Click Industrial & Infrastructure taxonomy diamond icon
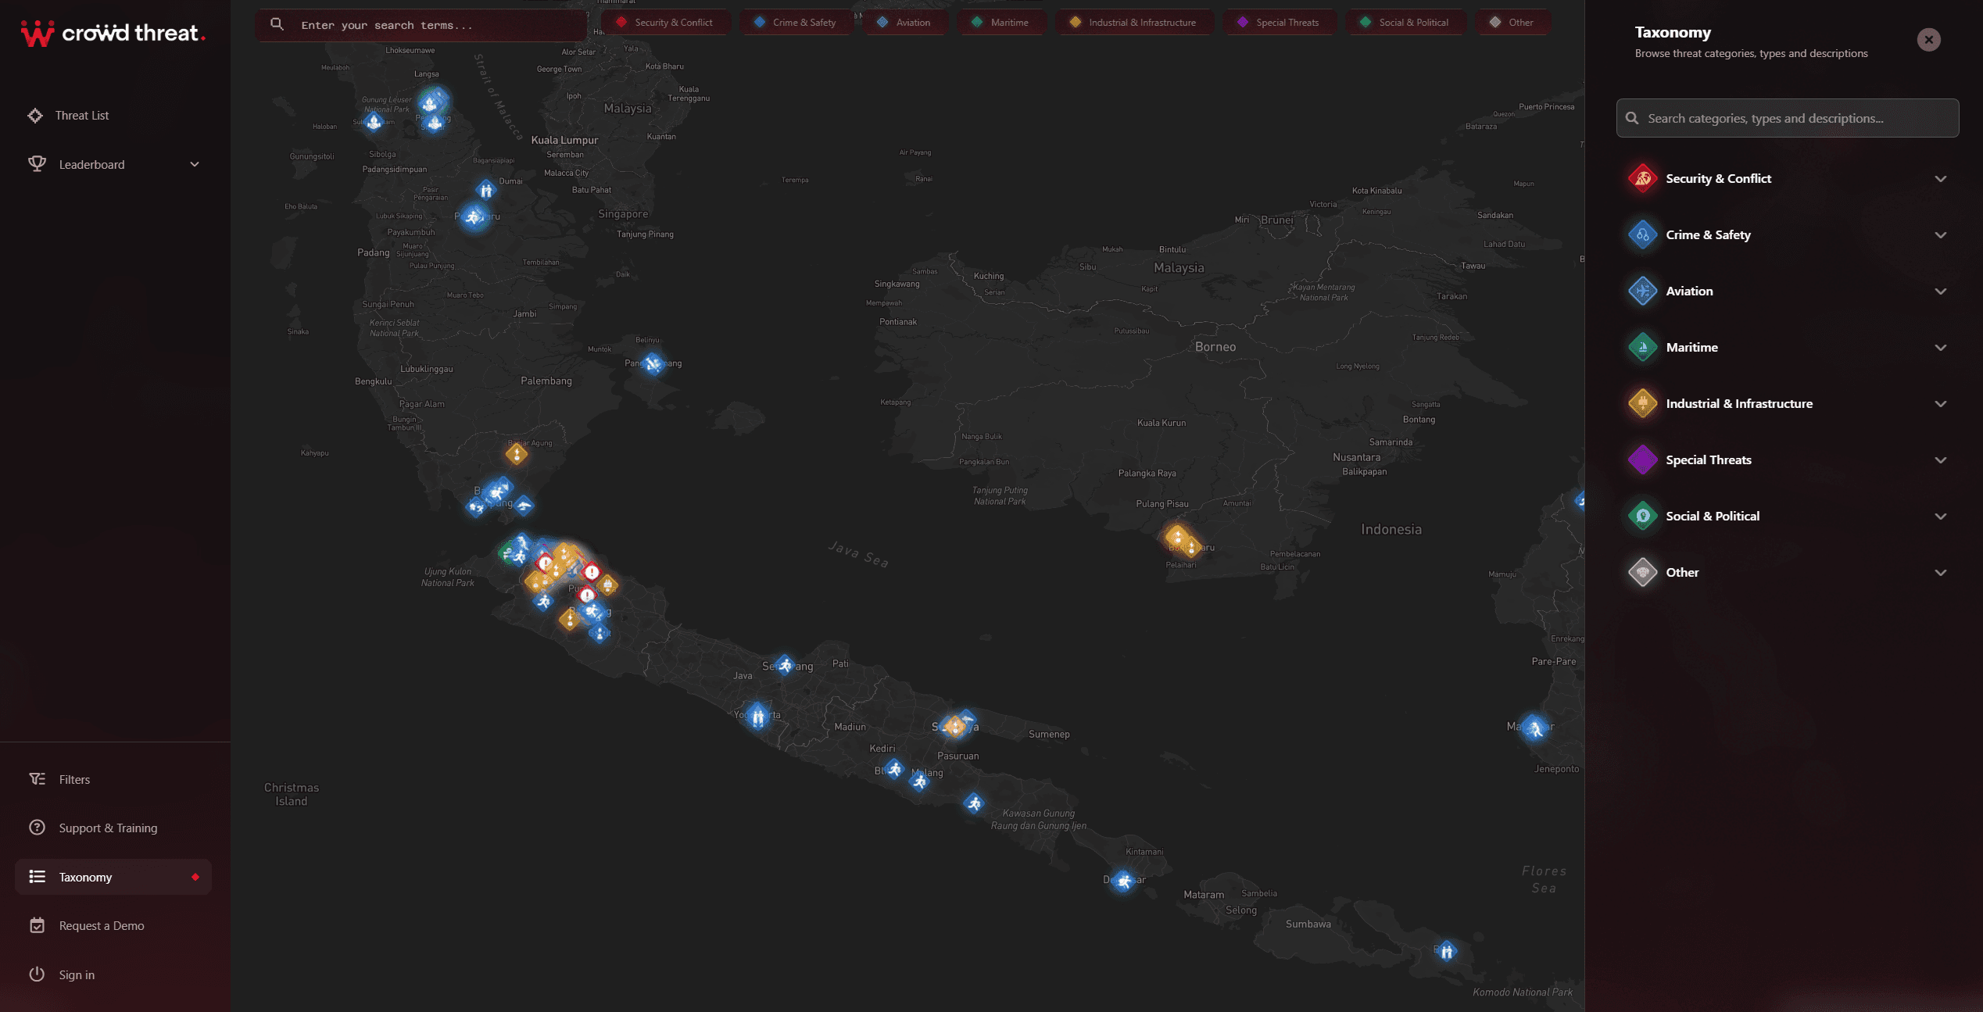Screen dimensions: 1983x1012 (1643, 404)
